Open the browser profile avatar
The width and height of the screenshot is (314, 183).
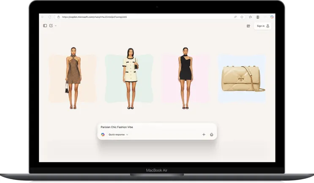click(258, 17)
